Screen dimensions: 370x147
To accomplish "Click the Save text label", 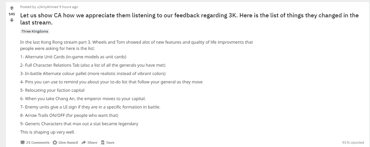I will pos(110,143).
